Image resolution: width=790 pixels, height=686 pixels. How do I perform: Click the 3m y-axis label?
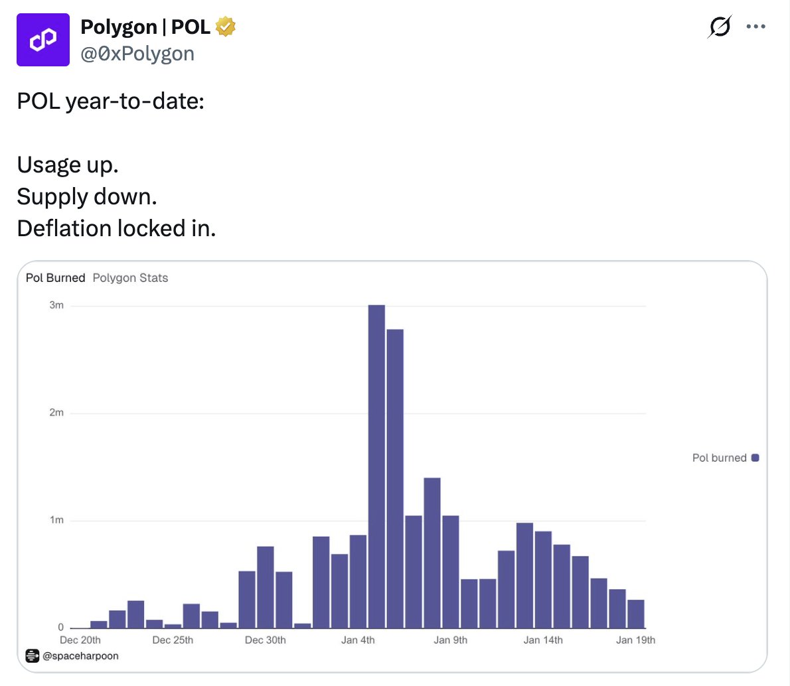click(x=56, y=305)
